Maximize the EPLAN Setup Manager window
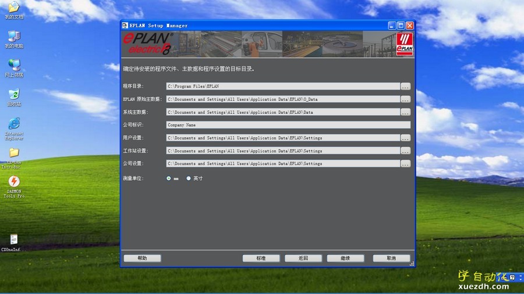The image size is (524, 294). (401, 26)
